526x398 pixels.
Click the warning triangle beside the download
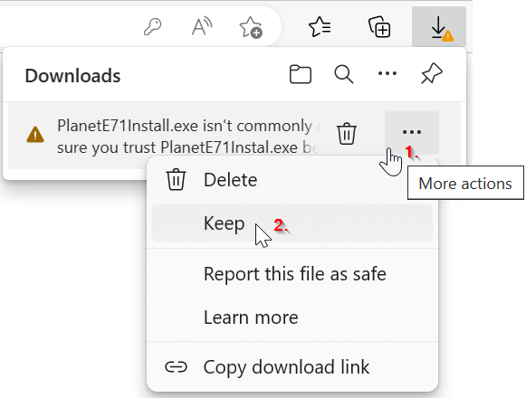[x=35, y=135]
